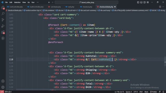Open the Search view in the activity bar
Screen dimensions: 166x93
(3, 14)
